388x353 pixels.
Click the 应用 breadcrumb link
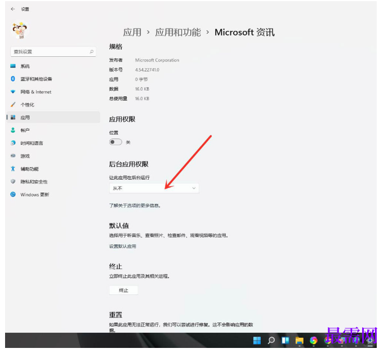132,33
